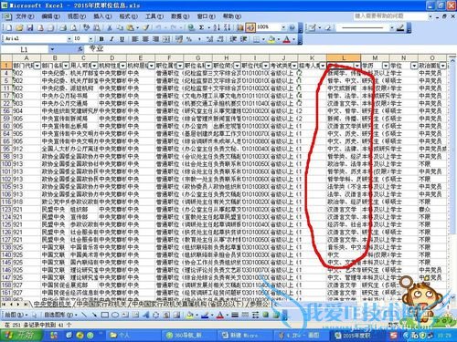Open the 自选图形 AutoShapes button
The image size is (457, 342).
coord(60,315)
